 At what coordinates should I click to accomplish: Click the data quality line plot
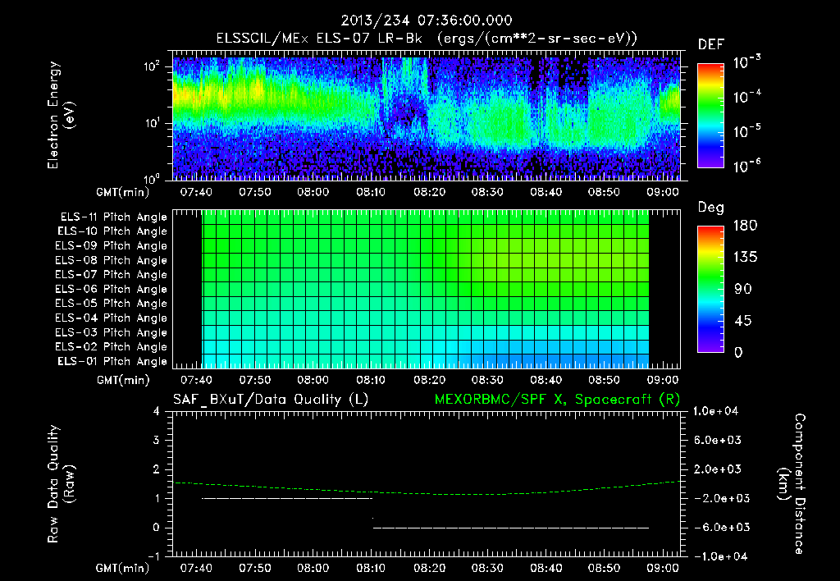coord(427,484)
